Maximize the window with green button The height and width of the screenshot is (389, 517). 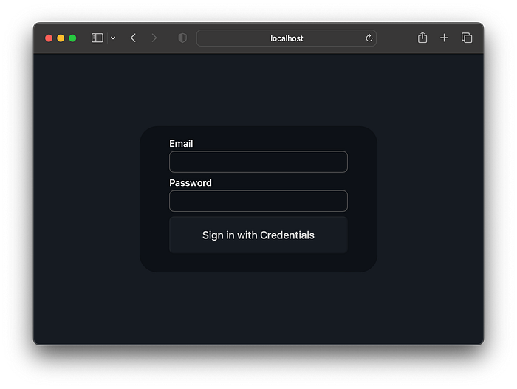click(72, 38)
